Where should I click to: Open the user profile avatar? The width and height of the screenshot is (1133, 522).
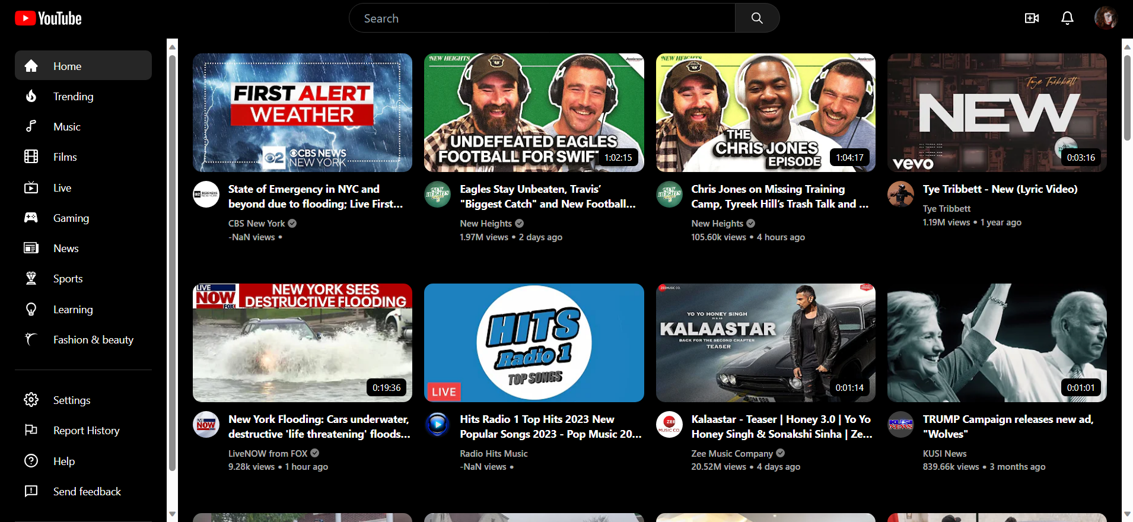[x=1106, y=18]
